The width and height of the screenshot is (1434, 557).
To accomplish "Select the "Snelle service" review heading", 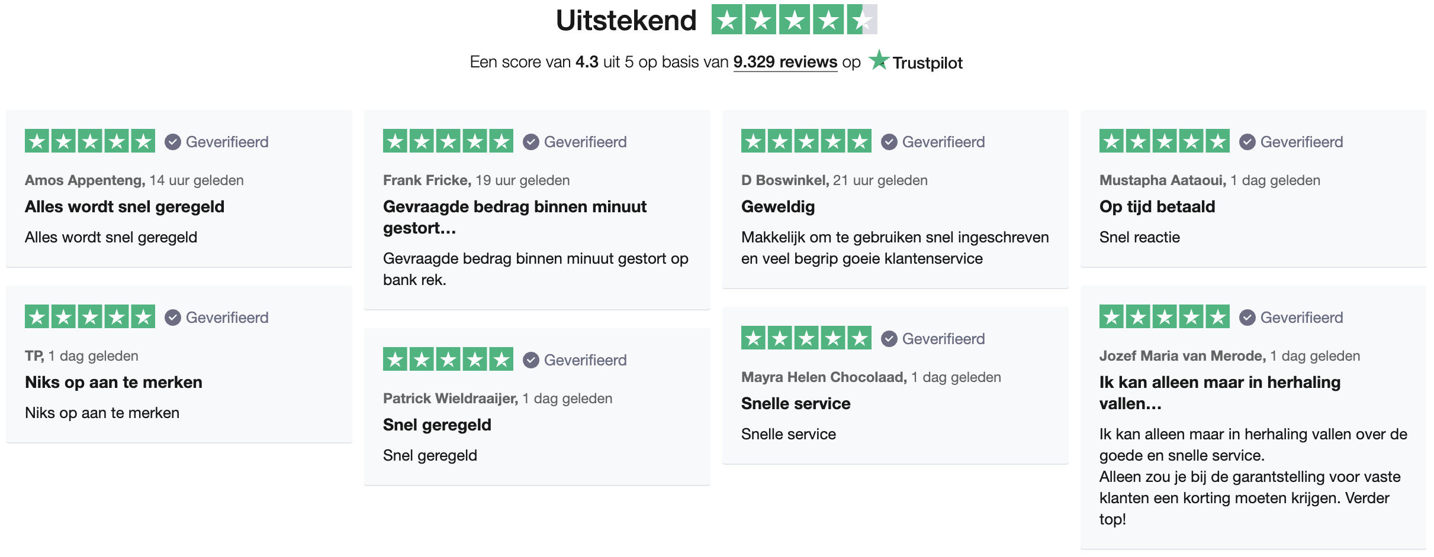I will point(796,404).
